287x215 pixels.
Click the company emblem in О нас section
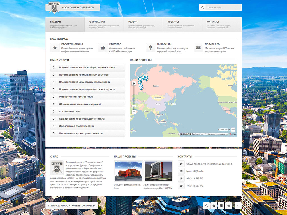click(57, 168)
